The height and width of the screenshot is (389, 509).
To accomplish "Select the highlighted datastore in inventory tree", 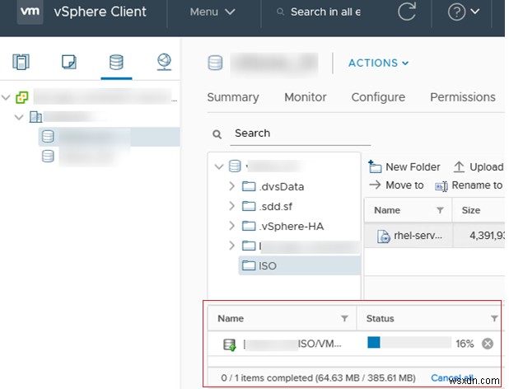I will 109,137.
